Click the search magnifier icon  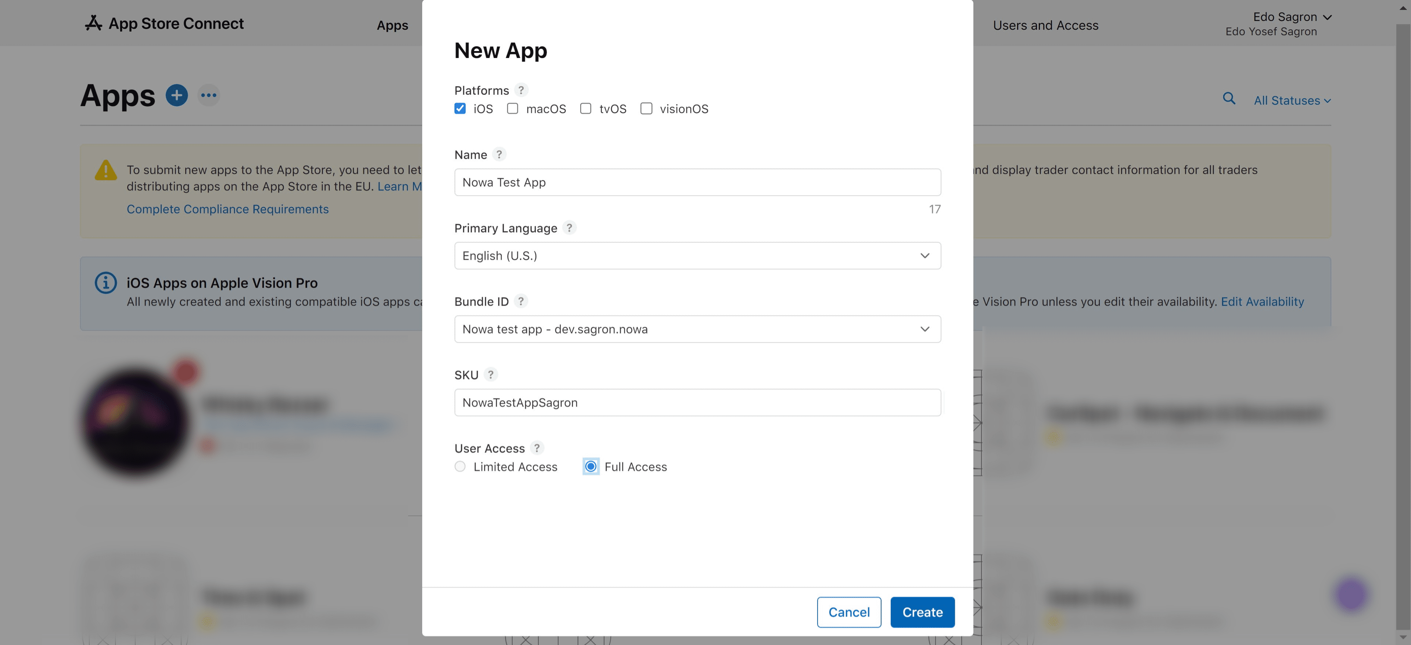[1229, 98]
